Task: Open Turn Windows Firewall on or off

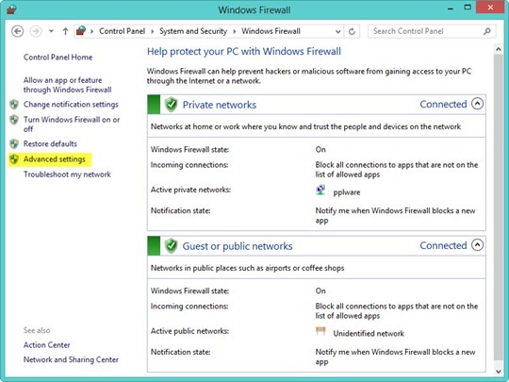Action: tap(72, 125)
